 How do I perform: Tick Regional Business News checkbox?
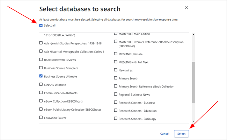click(116, 94)
